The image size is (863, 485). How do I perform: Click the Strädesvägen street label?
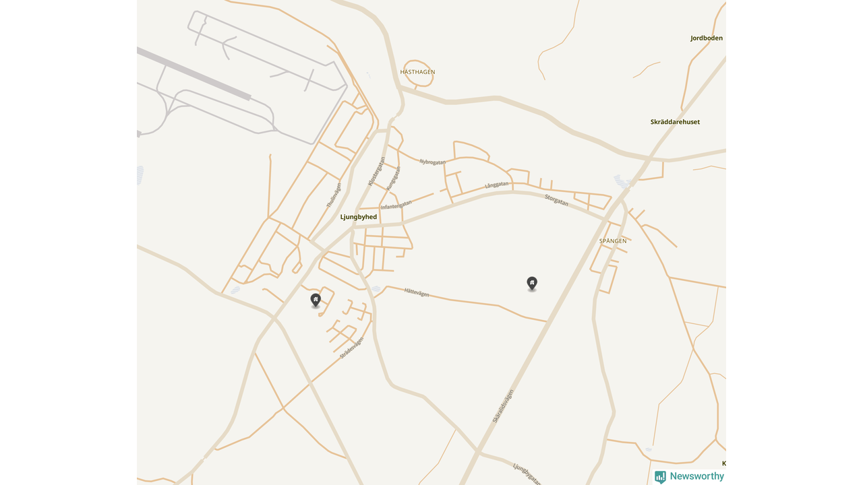click(x=351, y=348)
